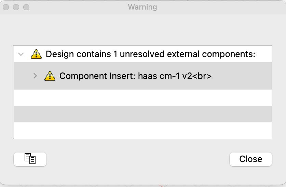Click the warning icon beside 'Component Insert'
This screenshot has height=187, width=286.
(50, 76)
